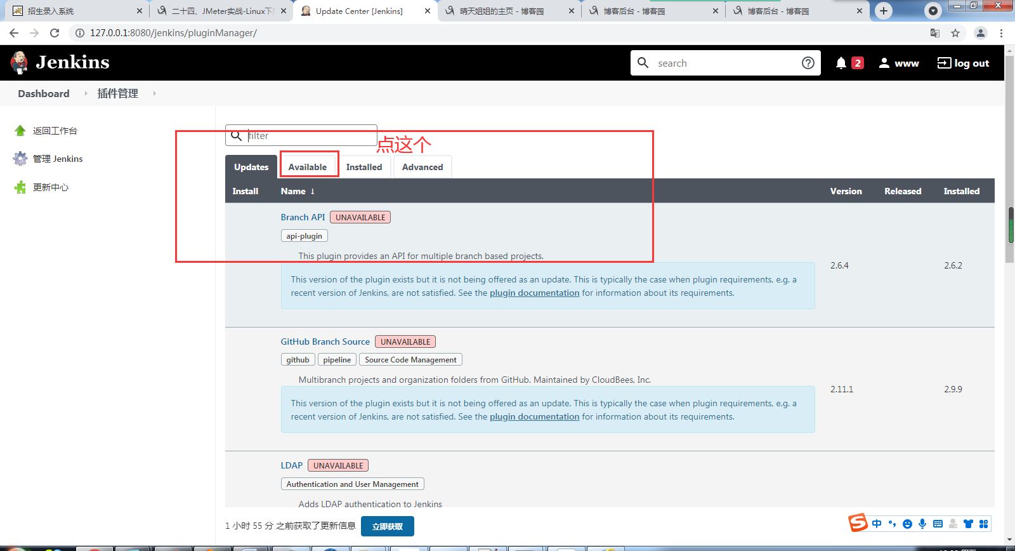Click the 立即获取 button
This screenshot has width=1015, height=551.
coord(388,526)
